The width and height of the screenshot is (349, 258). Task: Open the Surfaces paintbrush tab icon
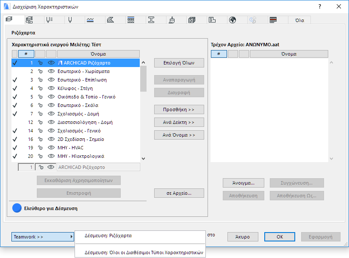click(172, 20)
